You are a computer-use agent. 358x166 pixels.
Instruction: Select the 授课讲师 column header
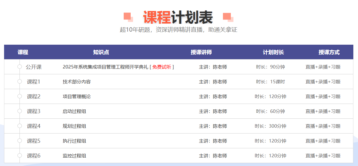click(201, 52)
